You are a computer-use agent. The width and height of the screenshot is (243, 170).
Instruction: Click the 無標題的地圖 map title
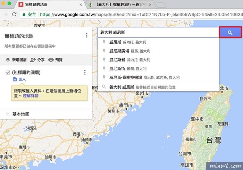pyautogui.click(x=19, y=36)
